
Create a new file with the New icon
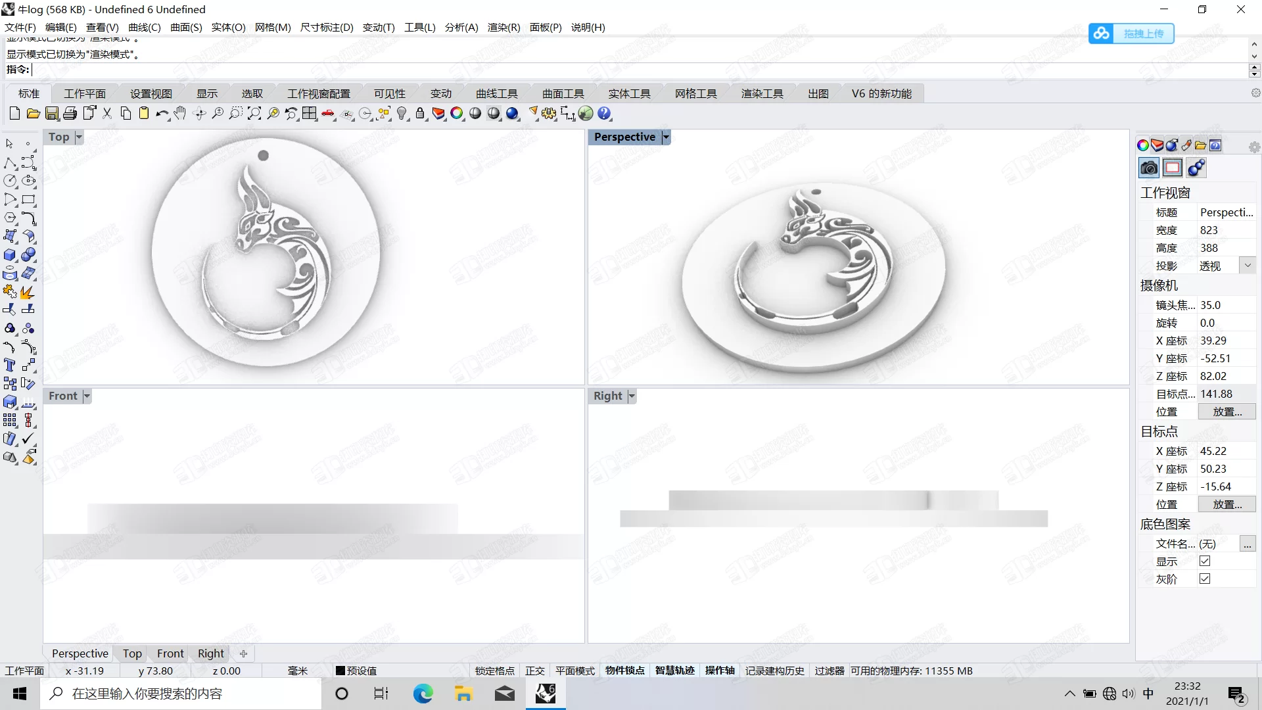[14, 114]
